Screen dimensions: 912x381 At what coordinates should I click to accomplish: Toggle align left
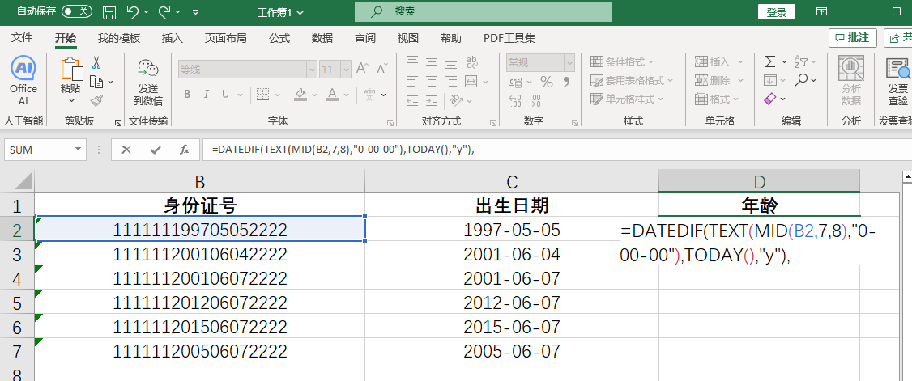(412, 81)
